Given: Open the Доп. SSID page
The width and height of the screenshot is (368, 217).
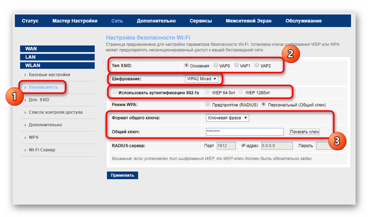Looking at the screenshot, I should pos(39,100).
